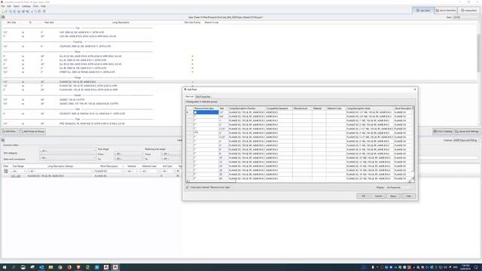Click the filter icon above Common filters
The image size is (482, 271).
click(x=3, y=140)
